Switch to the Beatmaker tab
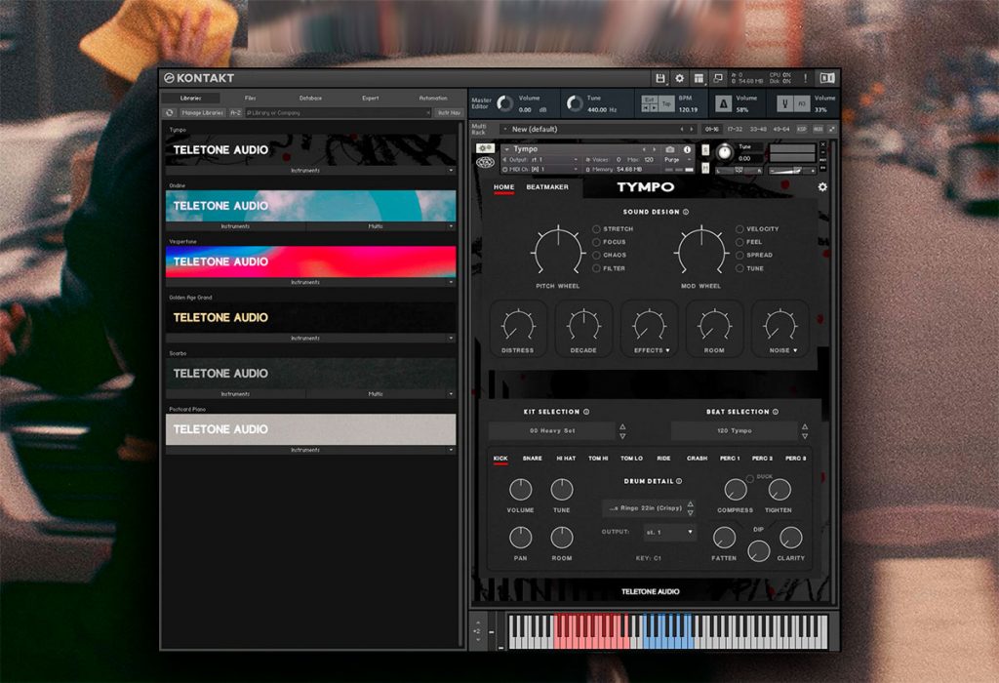 point(547,187)
